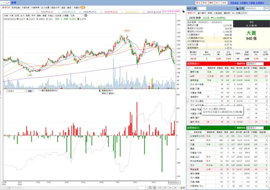Click the 臺銀-臺中 row in buy table
Image resolution: width=270 pixels, height=190 pixels.
click(227, 118)
